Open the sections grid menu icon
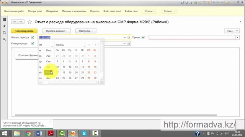 pyautogui.click(x=4, y=19)
